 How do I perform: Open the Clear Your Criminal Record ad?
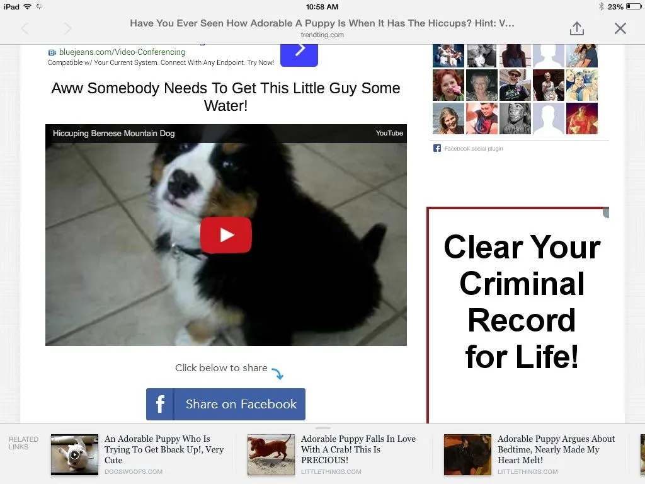522,302
